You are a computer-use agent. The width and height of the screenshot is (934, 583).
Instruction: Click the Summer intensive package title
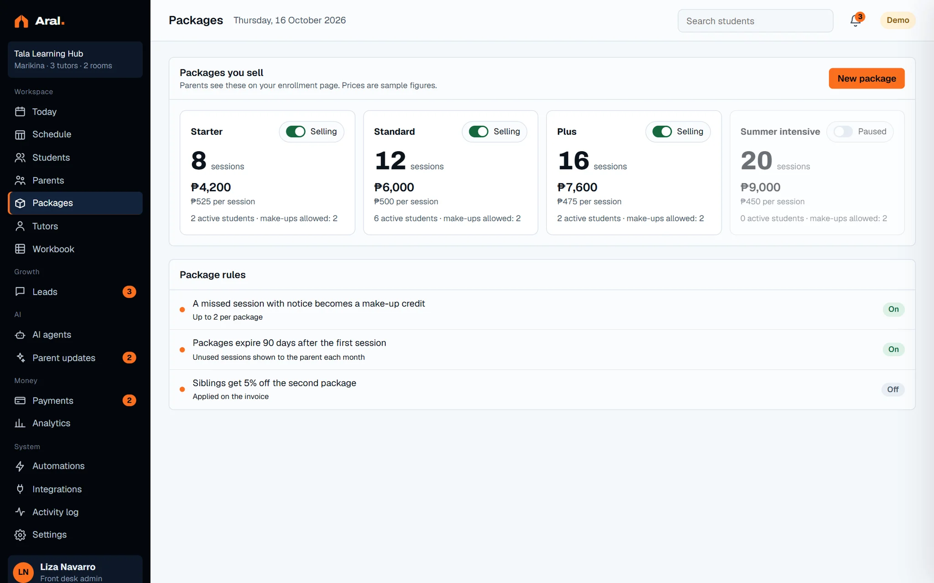coord(780,132)
